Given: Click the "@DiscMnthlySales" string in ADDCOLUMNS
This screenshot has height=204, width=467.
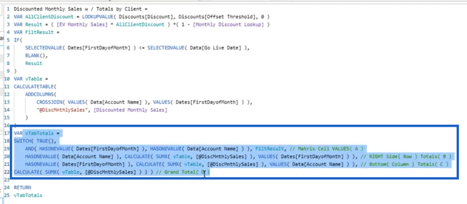Looking at the screenshot, I should coord(57,110).
